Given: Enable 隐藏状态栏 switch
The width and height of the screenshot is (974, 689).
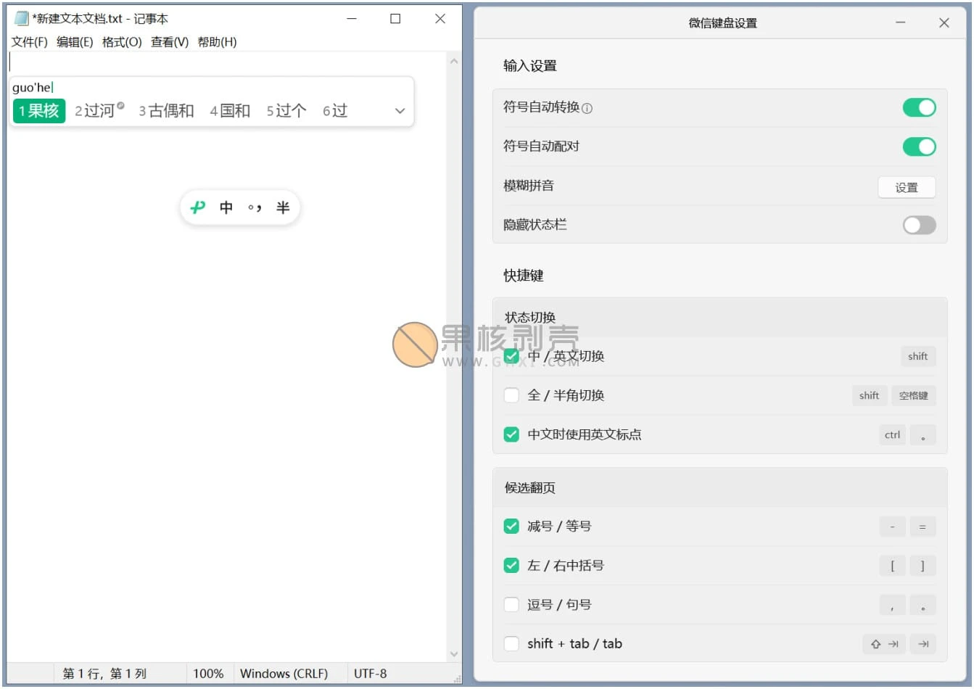Looking at the screenshot, I should click(x=919, y=225).
